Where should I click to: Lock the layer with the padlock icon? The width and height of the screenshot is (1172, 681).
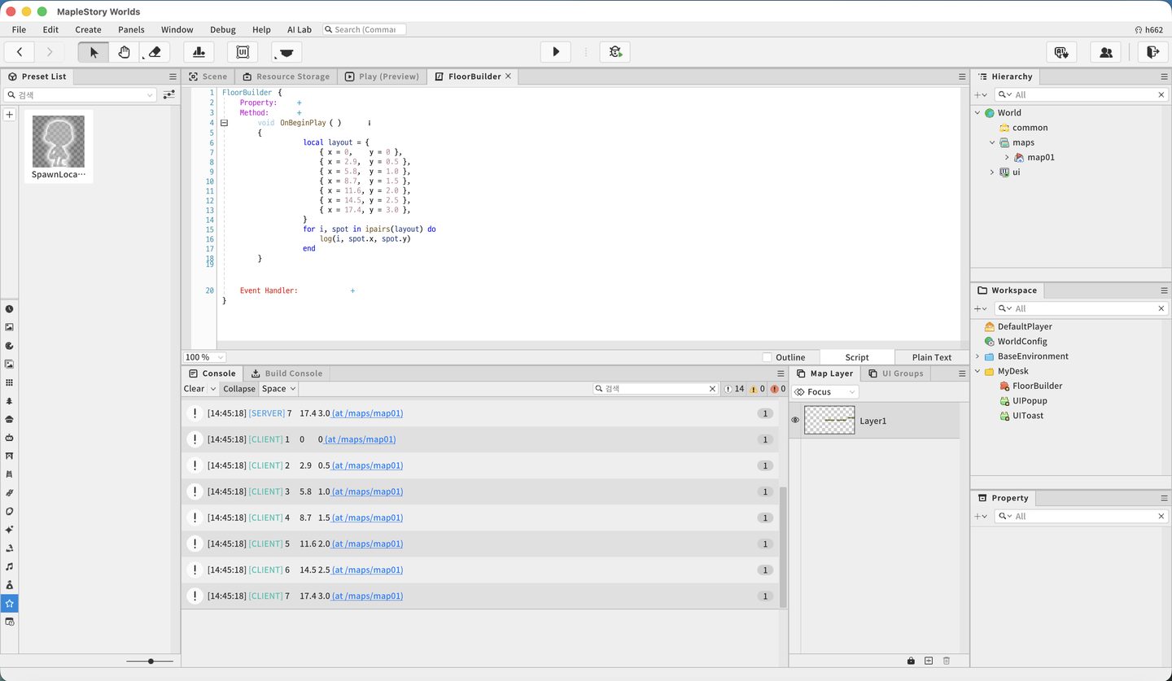click(911, 661)
